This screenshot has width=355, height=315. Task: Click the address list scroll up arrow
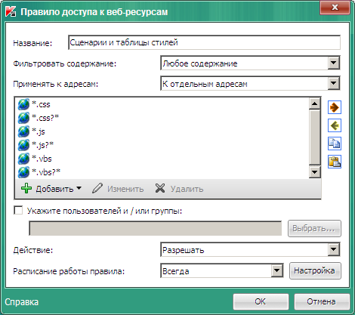coord(314,103)
